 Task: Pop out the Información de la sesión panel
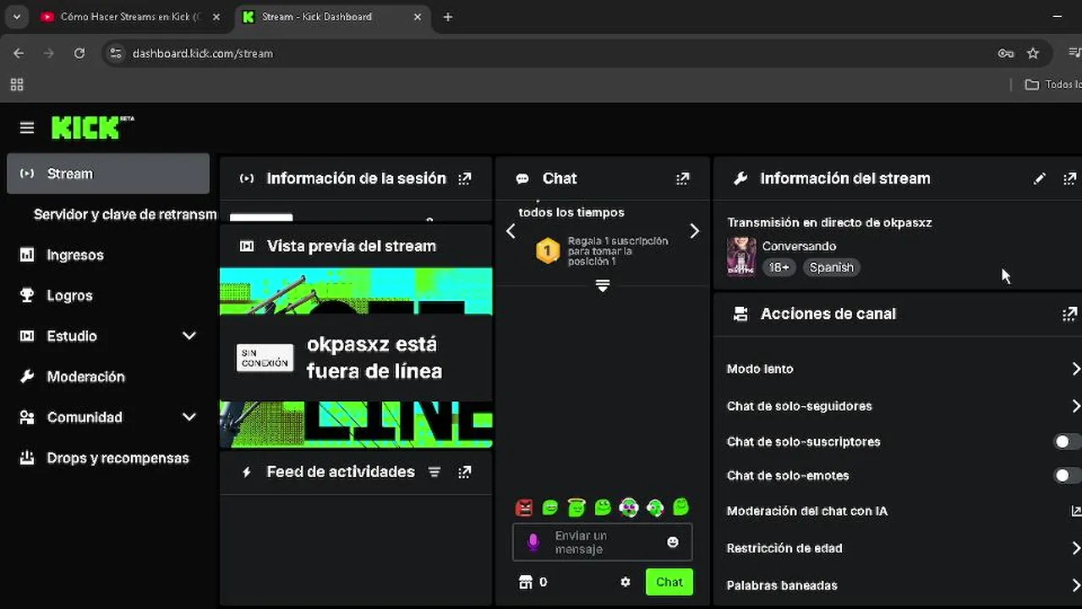pyautogui.click(x=464, y=178)
